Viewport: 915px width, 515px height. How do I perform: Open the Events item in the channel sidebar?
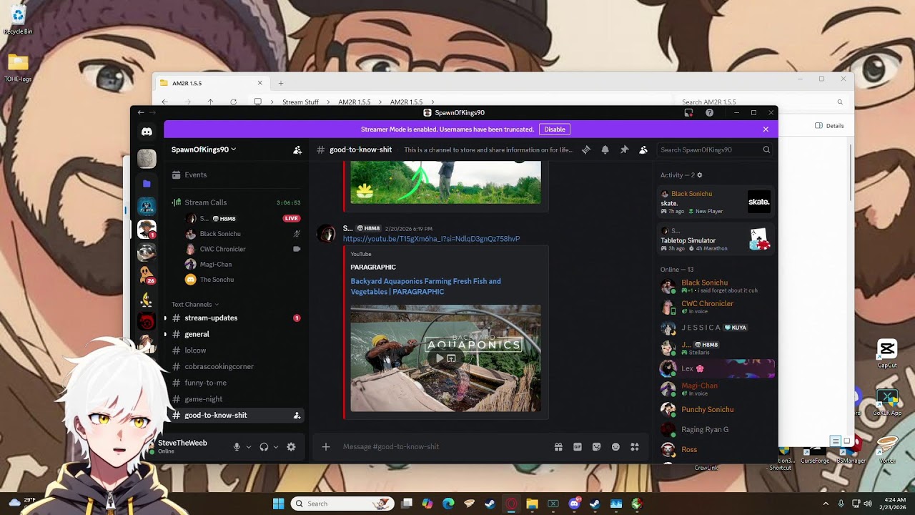[x=237, y=175]
